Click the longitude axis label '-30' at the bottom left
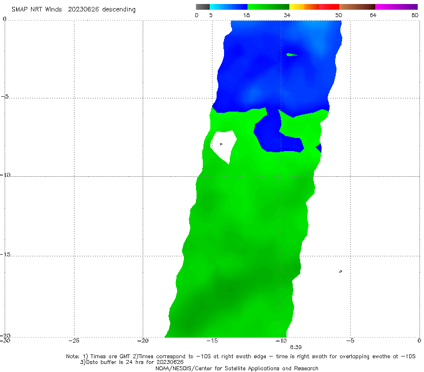This screenshot has height=372, width=424. [x=5, y=341]
